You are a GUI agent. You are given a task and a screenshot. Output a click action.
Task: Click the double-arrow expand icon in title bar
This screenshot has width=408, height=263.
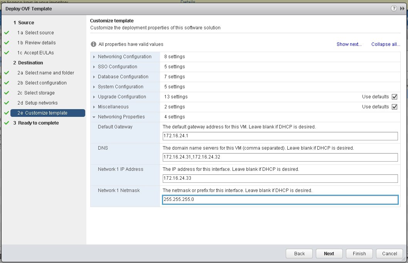[x=402, y=8]
